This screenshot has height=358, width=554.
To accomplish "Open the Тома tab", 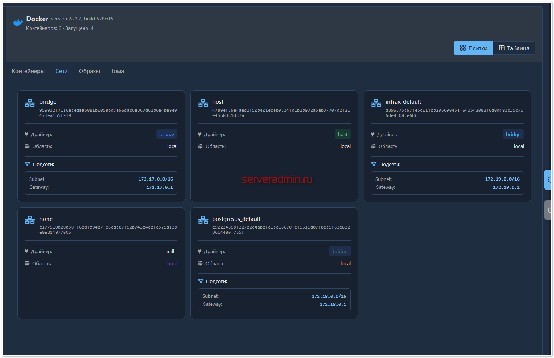I will (x=117, y=71).
